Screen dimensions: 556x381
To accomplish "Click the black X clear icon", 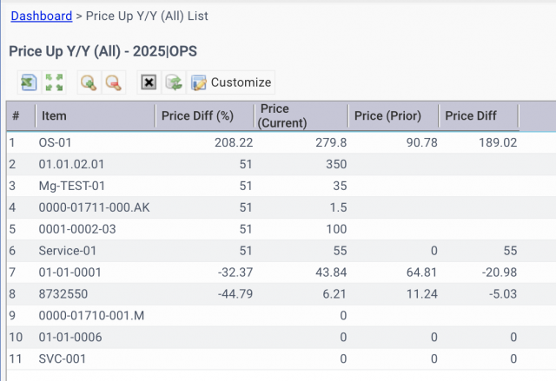I will click(x=149, y=82).
